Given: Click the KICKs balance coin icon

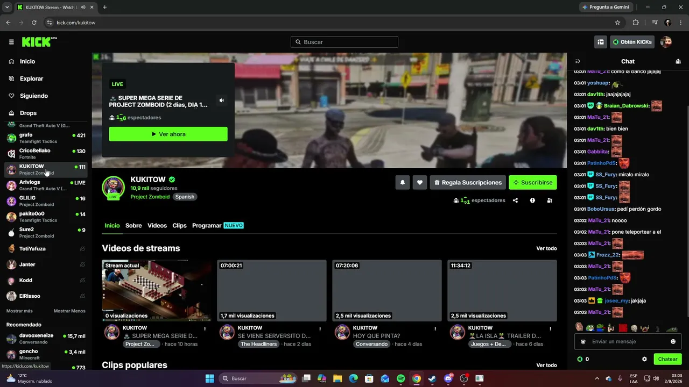Looking at the screenshot, I should (580, 359).
